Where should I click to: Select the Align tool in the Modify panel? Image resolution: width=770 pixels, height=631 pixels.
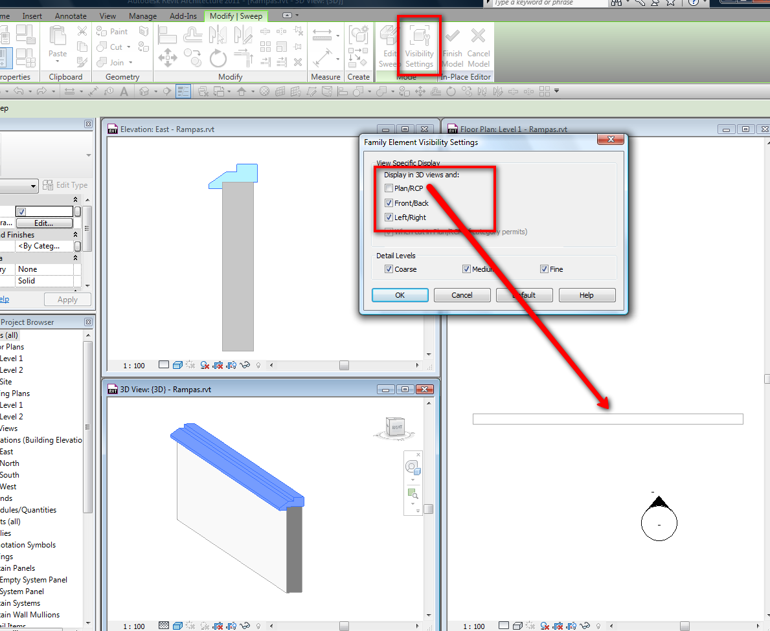point(168,35)
